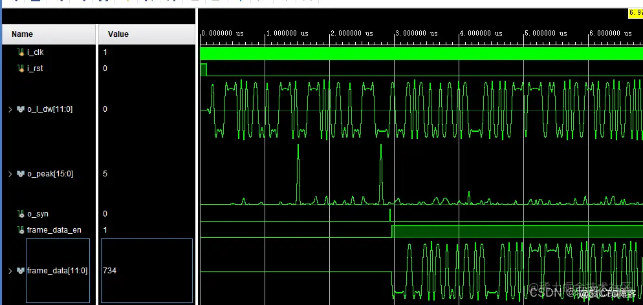Click the bus icon next to frame_data[11:0]
Screen dimensions: 643x305
pos(21,271)
